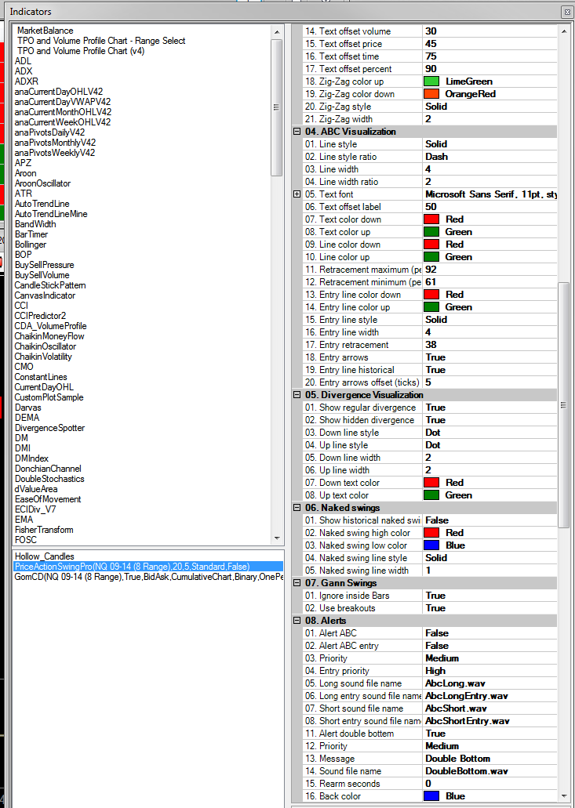The height and width of the screenshot is (808, 575).
Task: Collapse the 07. Gann Swings section
Action: pos(297,583)
